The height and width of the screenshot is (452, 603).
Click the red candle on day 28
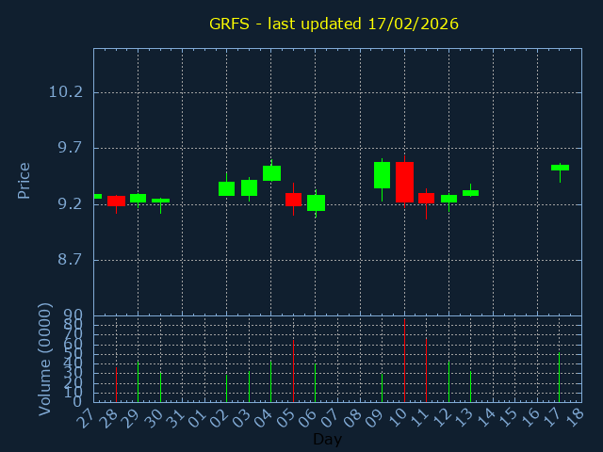[x=116, y=201]
